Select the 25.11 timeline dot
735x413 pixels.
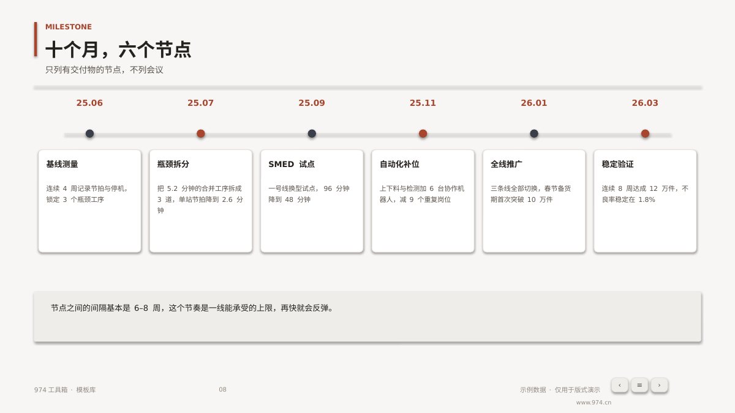(423, 133)
